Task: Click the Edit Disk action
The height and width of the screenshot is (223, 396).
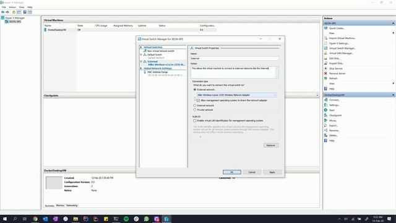Action: tap(334, 58)
